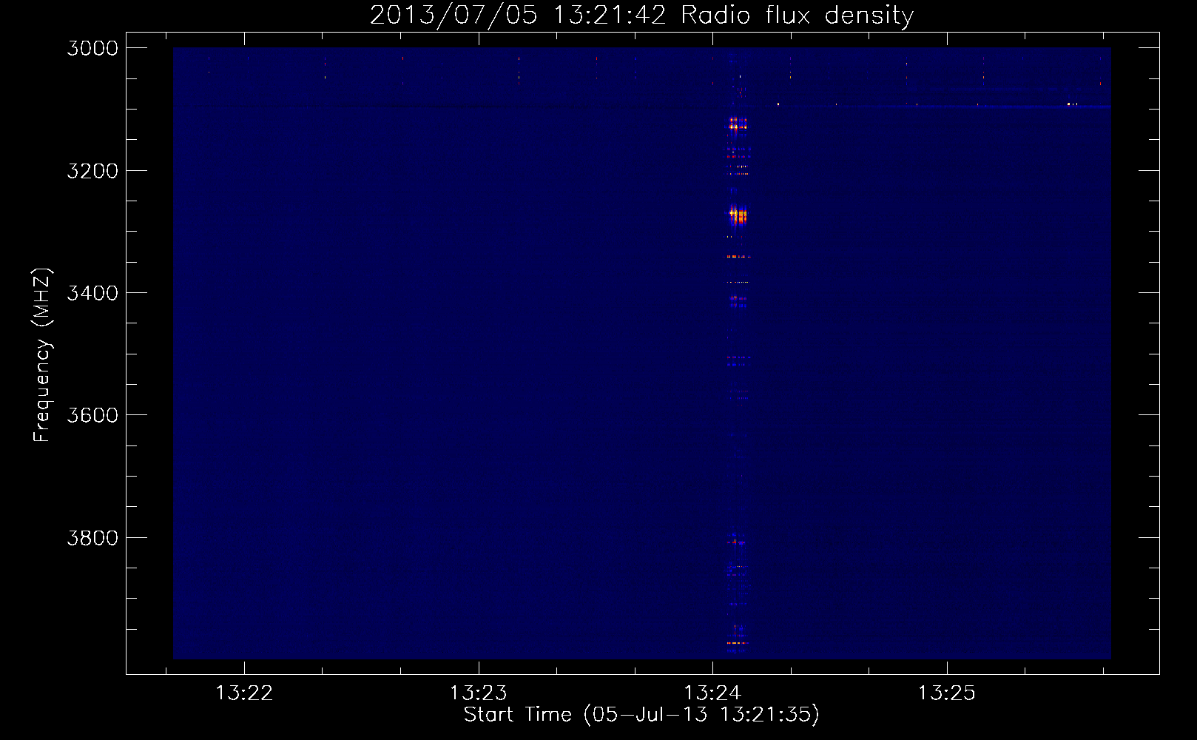The width and height of the screenshot is (1197, 740).
Task: Click the 'Start Time (05-Jul-13 13:21:35)' label
Action: click(641, 715)
